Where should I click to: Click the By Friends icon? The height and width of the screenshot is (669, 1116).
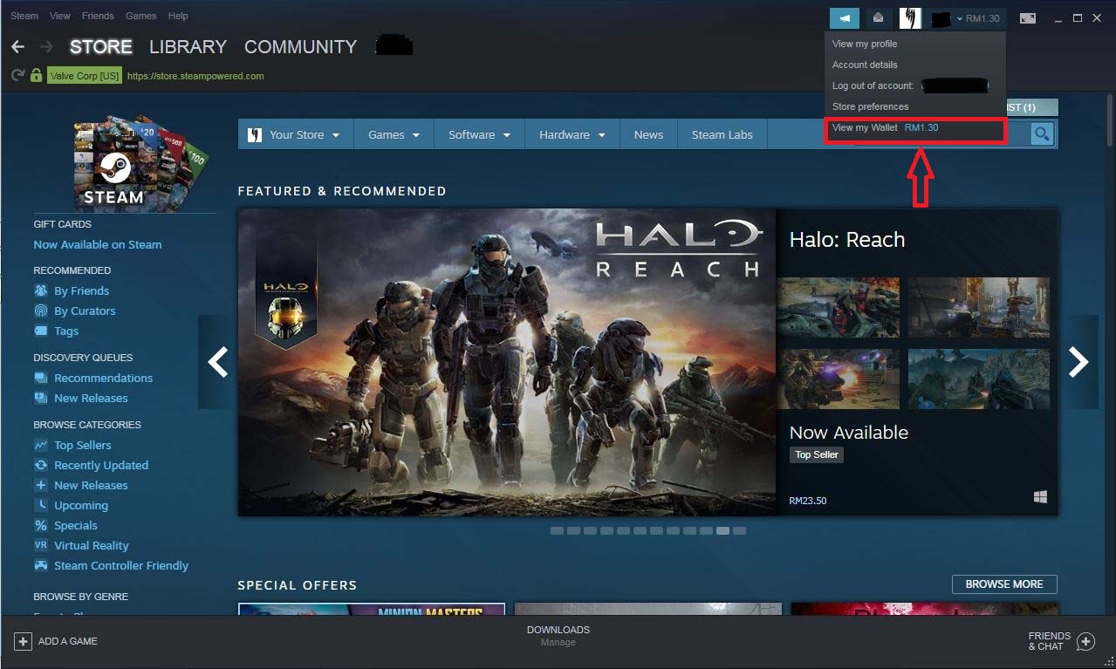(x=41, y=290)
